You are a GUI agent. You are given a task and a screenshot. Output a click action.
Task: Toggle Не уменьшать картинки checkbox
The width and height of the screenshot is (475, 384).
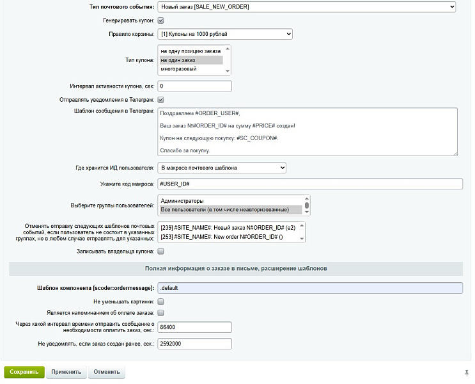coord(161,301)
